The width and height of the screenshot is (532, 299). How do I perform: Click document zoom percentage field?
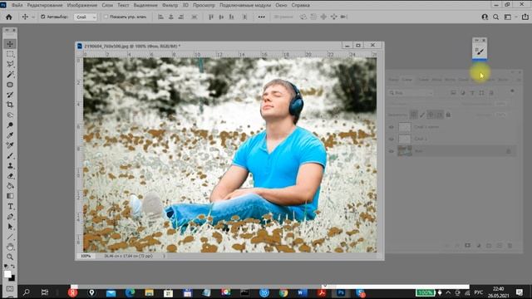86,256
